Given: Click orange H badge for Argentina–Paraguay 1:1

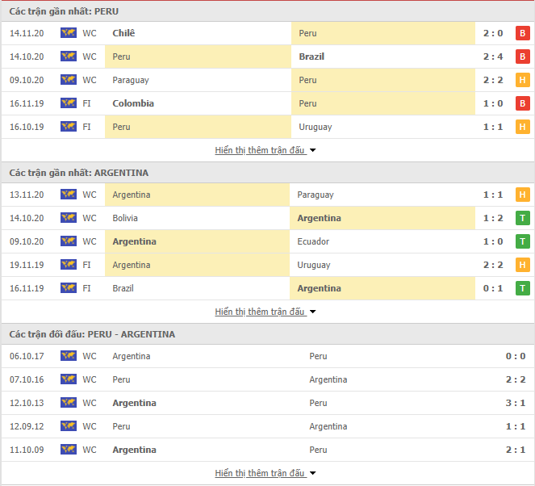Looking at the screenshot, I should [522, 195].
